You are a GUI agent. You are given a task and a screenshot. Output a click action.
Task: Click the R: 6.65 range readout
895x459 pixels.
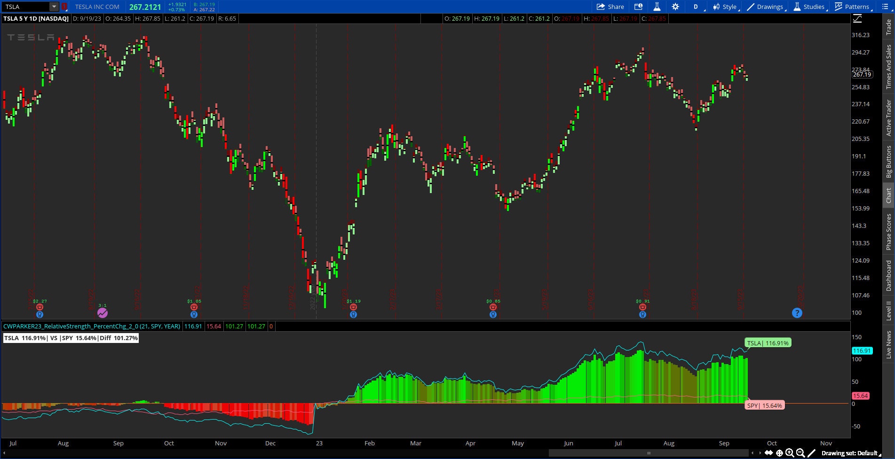click(227, 19)
